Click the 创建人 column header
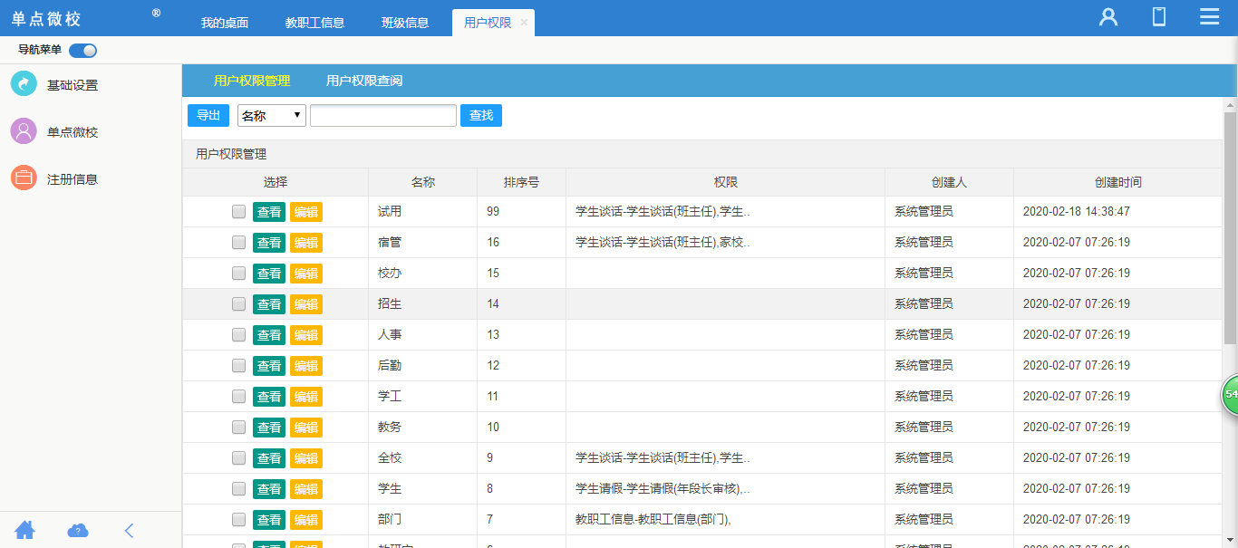The height and width of the screenshot is (548, 1238). pyautogui.click(x=949, y=182)
